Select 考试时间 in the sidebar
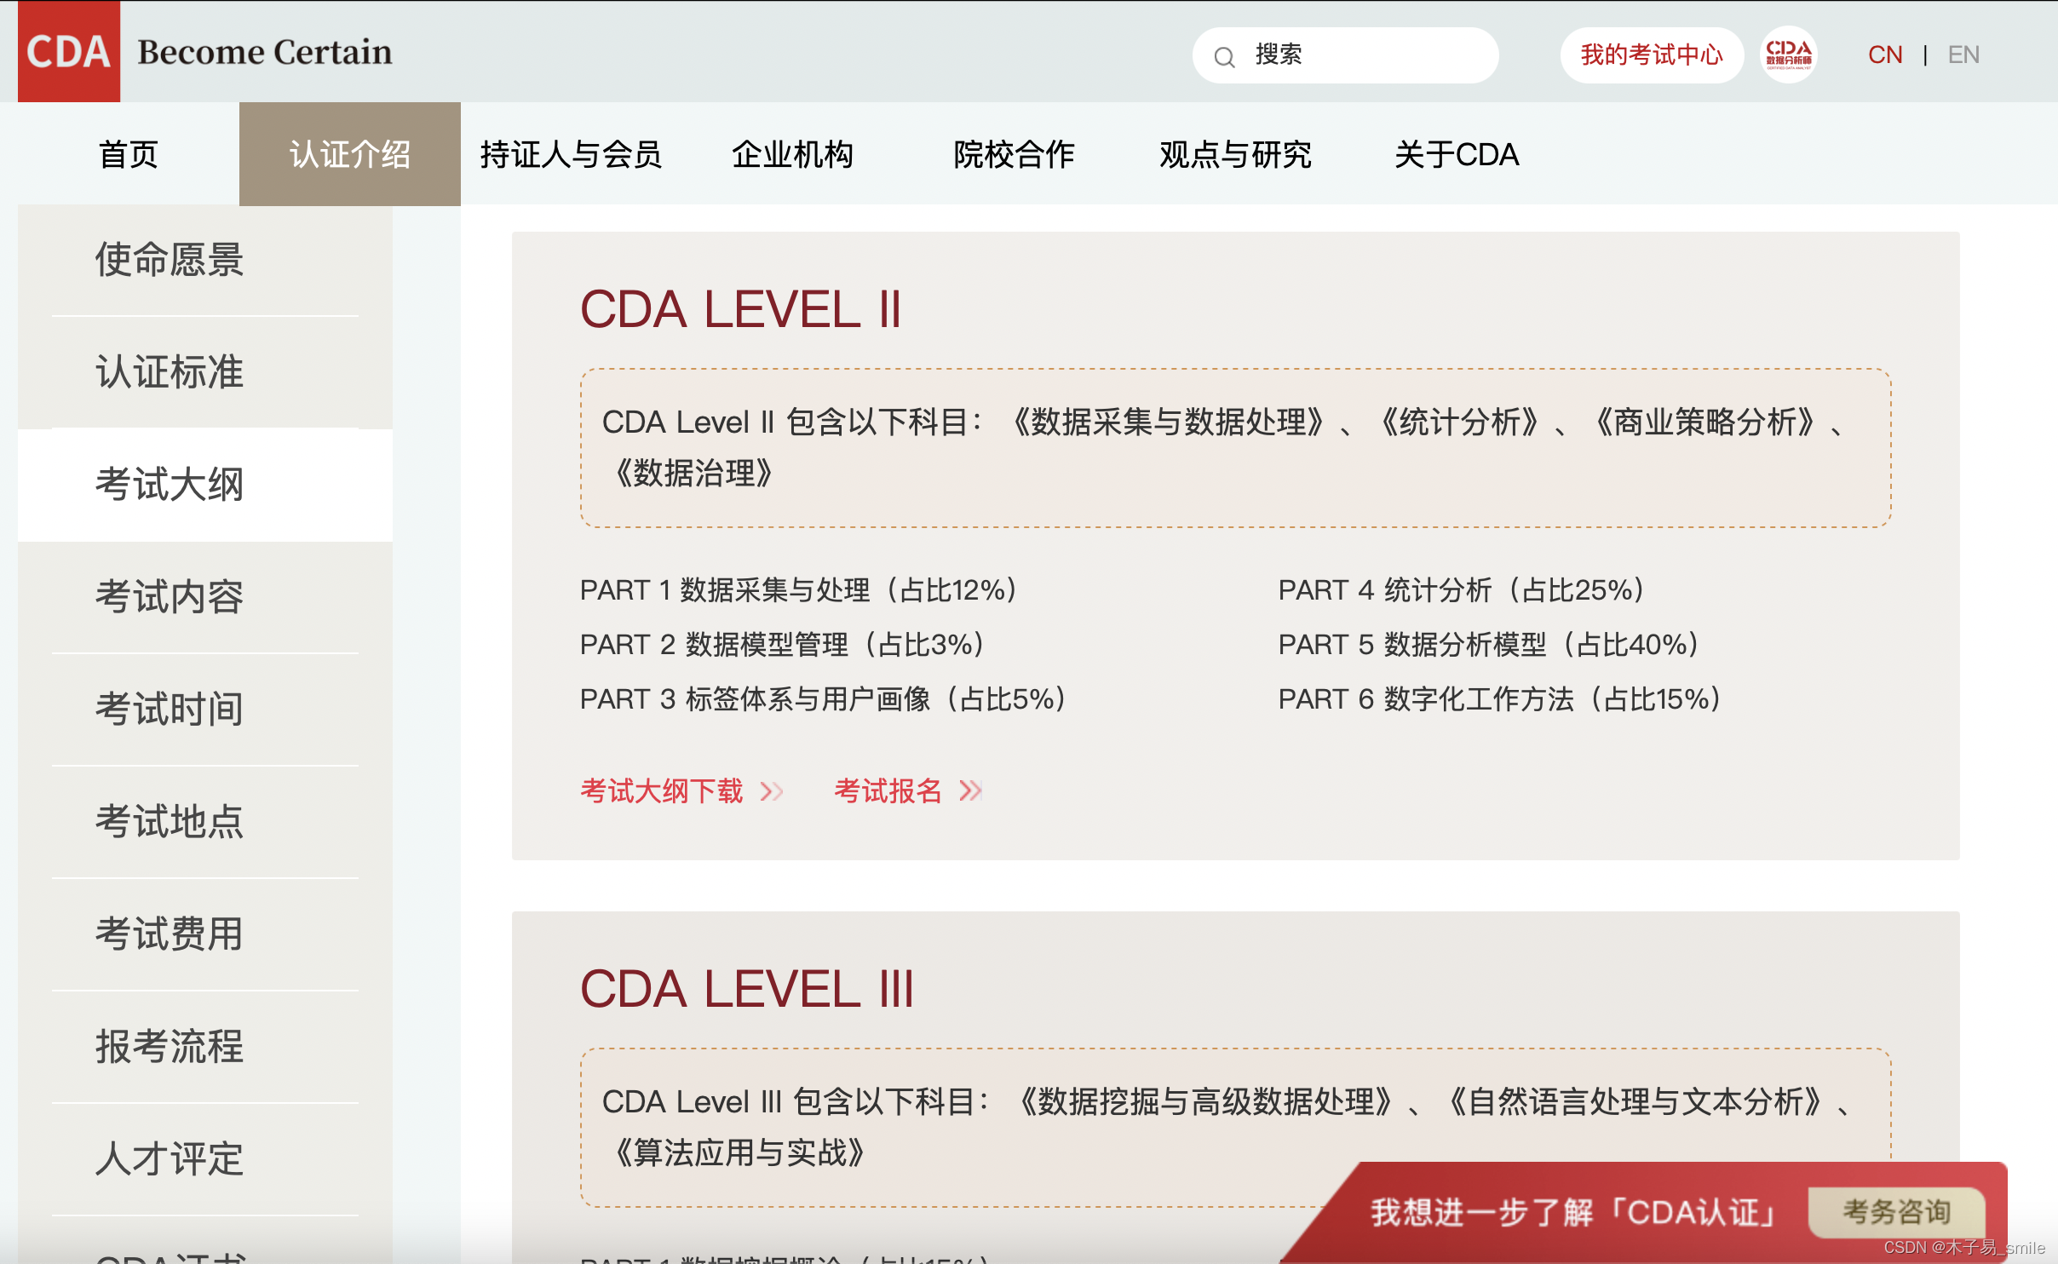2058x1264 pixels. tap(205, 710)
